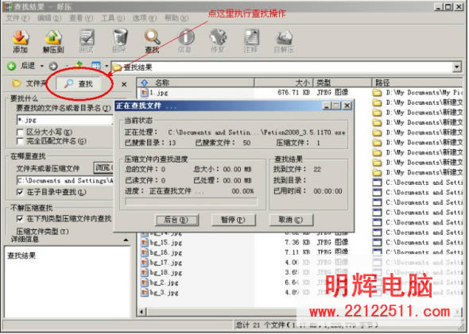Click the 添加 (Add) toolbar icon
Viewport: 469px width, 334px height.
(x=21, y=41)
